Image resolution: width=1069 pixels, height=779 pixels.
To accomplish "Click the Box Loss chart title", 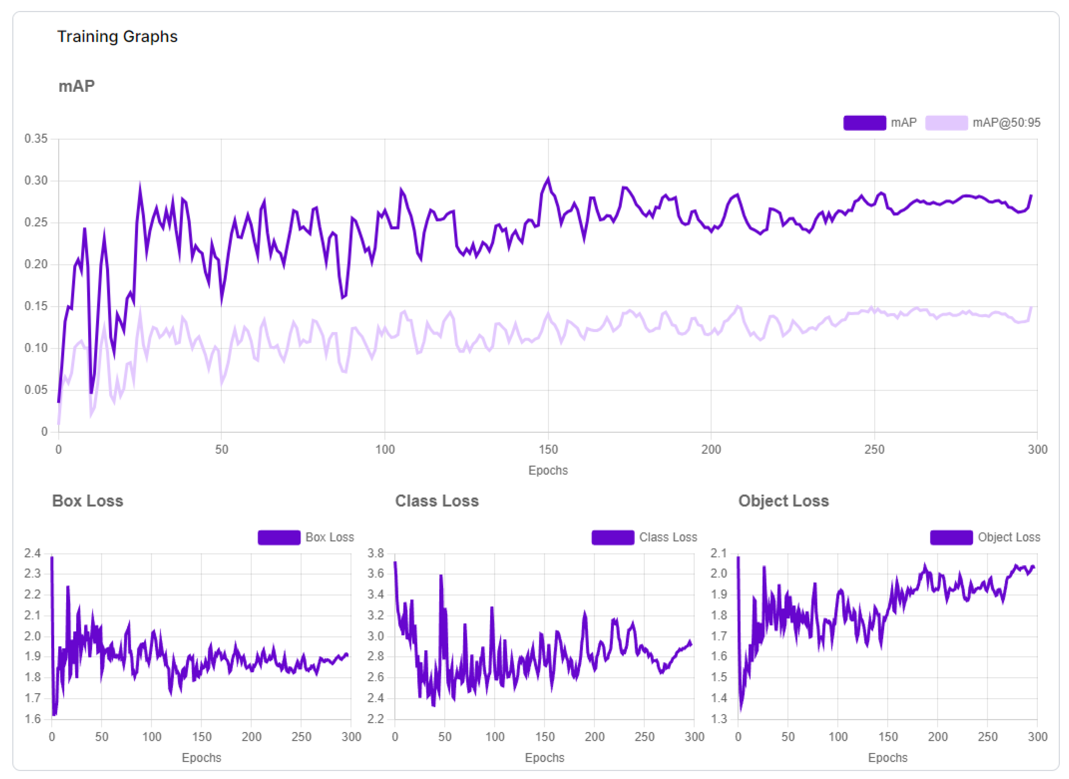I will (x=88, y=501).
